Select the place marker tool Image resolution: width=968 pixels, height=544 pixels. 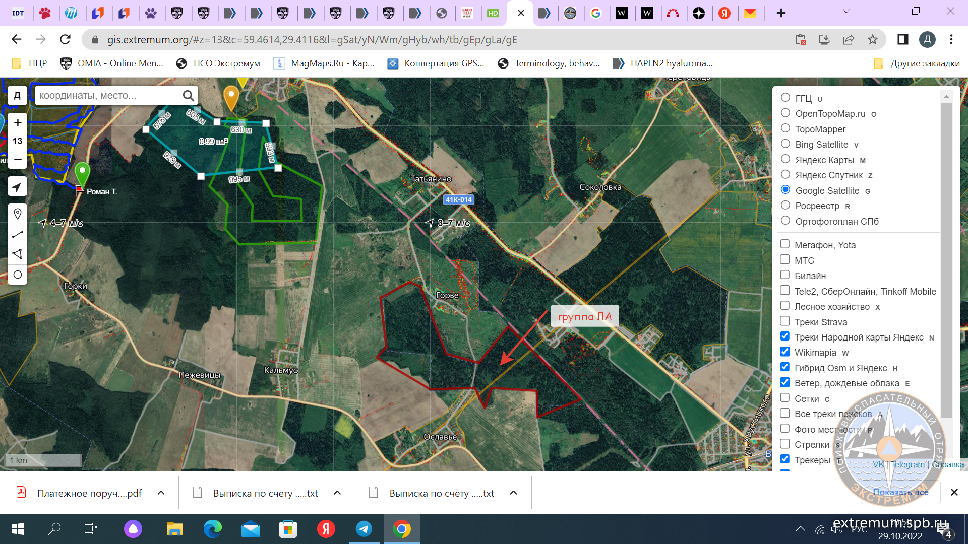(18, 214)
